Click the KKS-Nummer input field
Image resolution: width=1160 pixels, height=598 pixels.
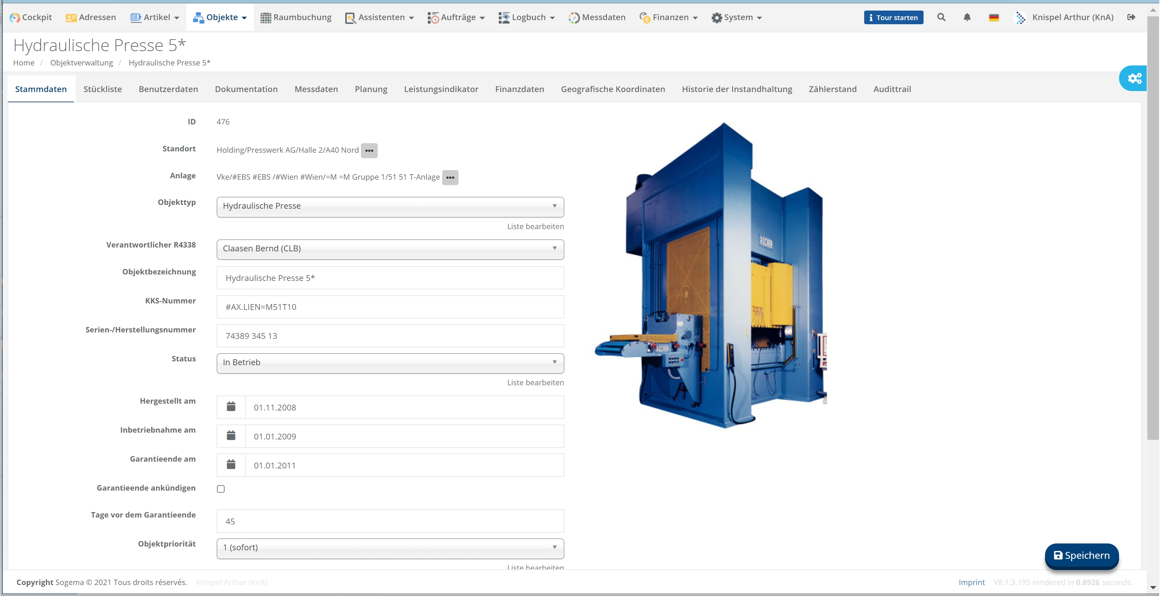(x=390, y=307)
